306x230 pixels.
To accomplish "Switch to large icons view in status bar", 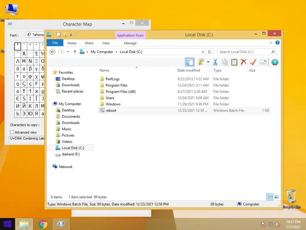I will [276, 197].
